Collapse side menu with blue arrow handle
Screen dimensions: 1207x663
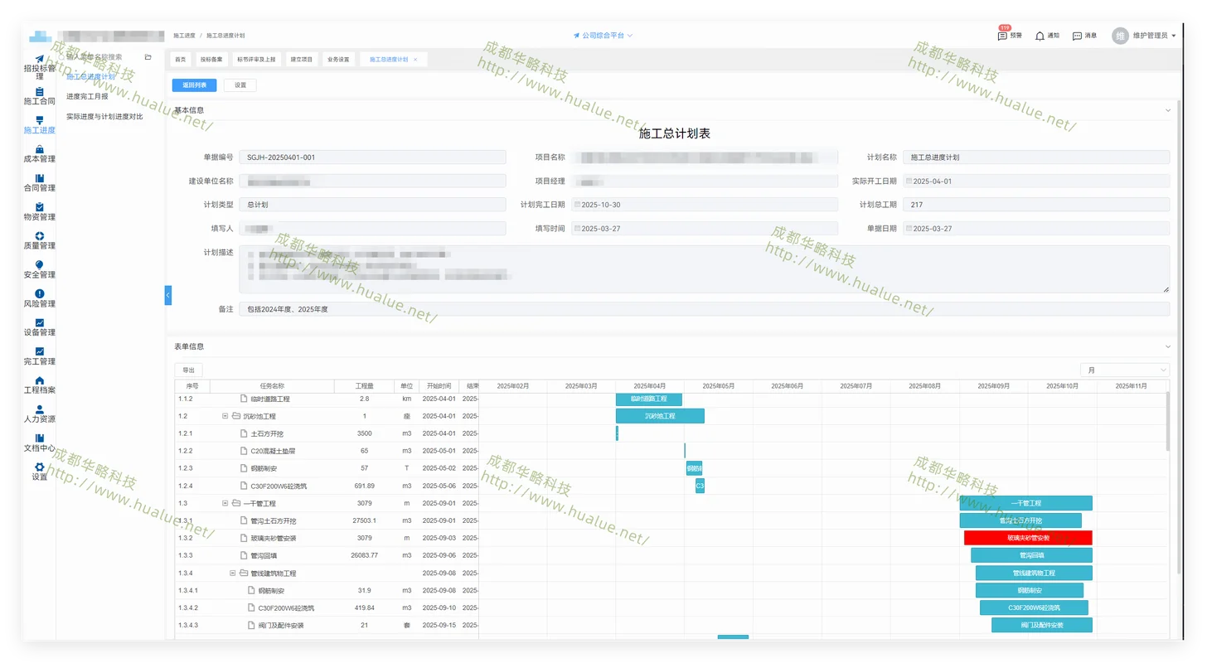(168, 295)
